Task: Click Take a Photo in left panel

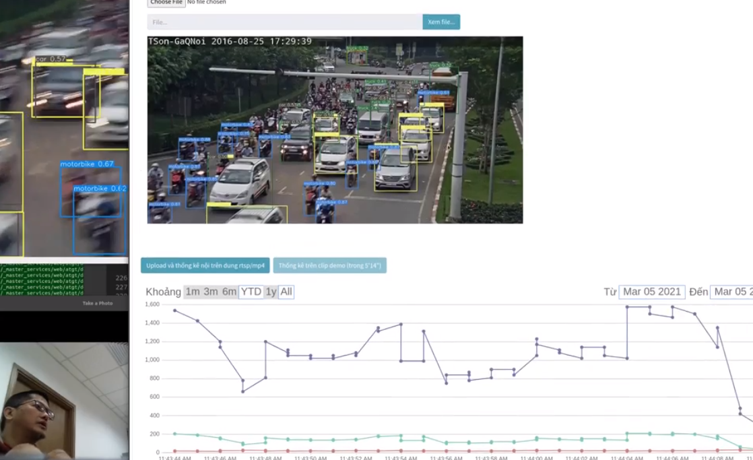Action: pos(98,304)
